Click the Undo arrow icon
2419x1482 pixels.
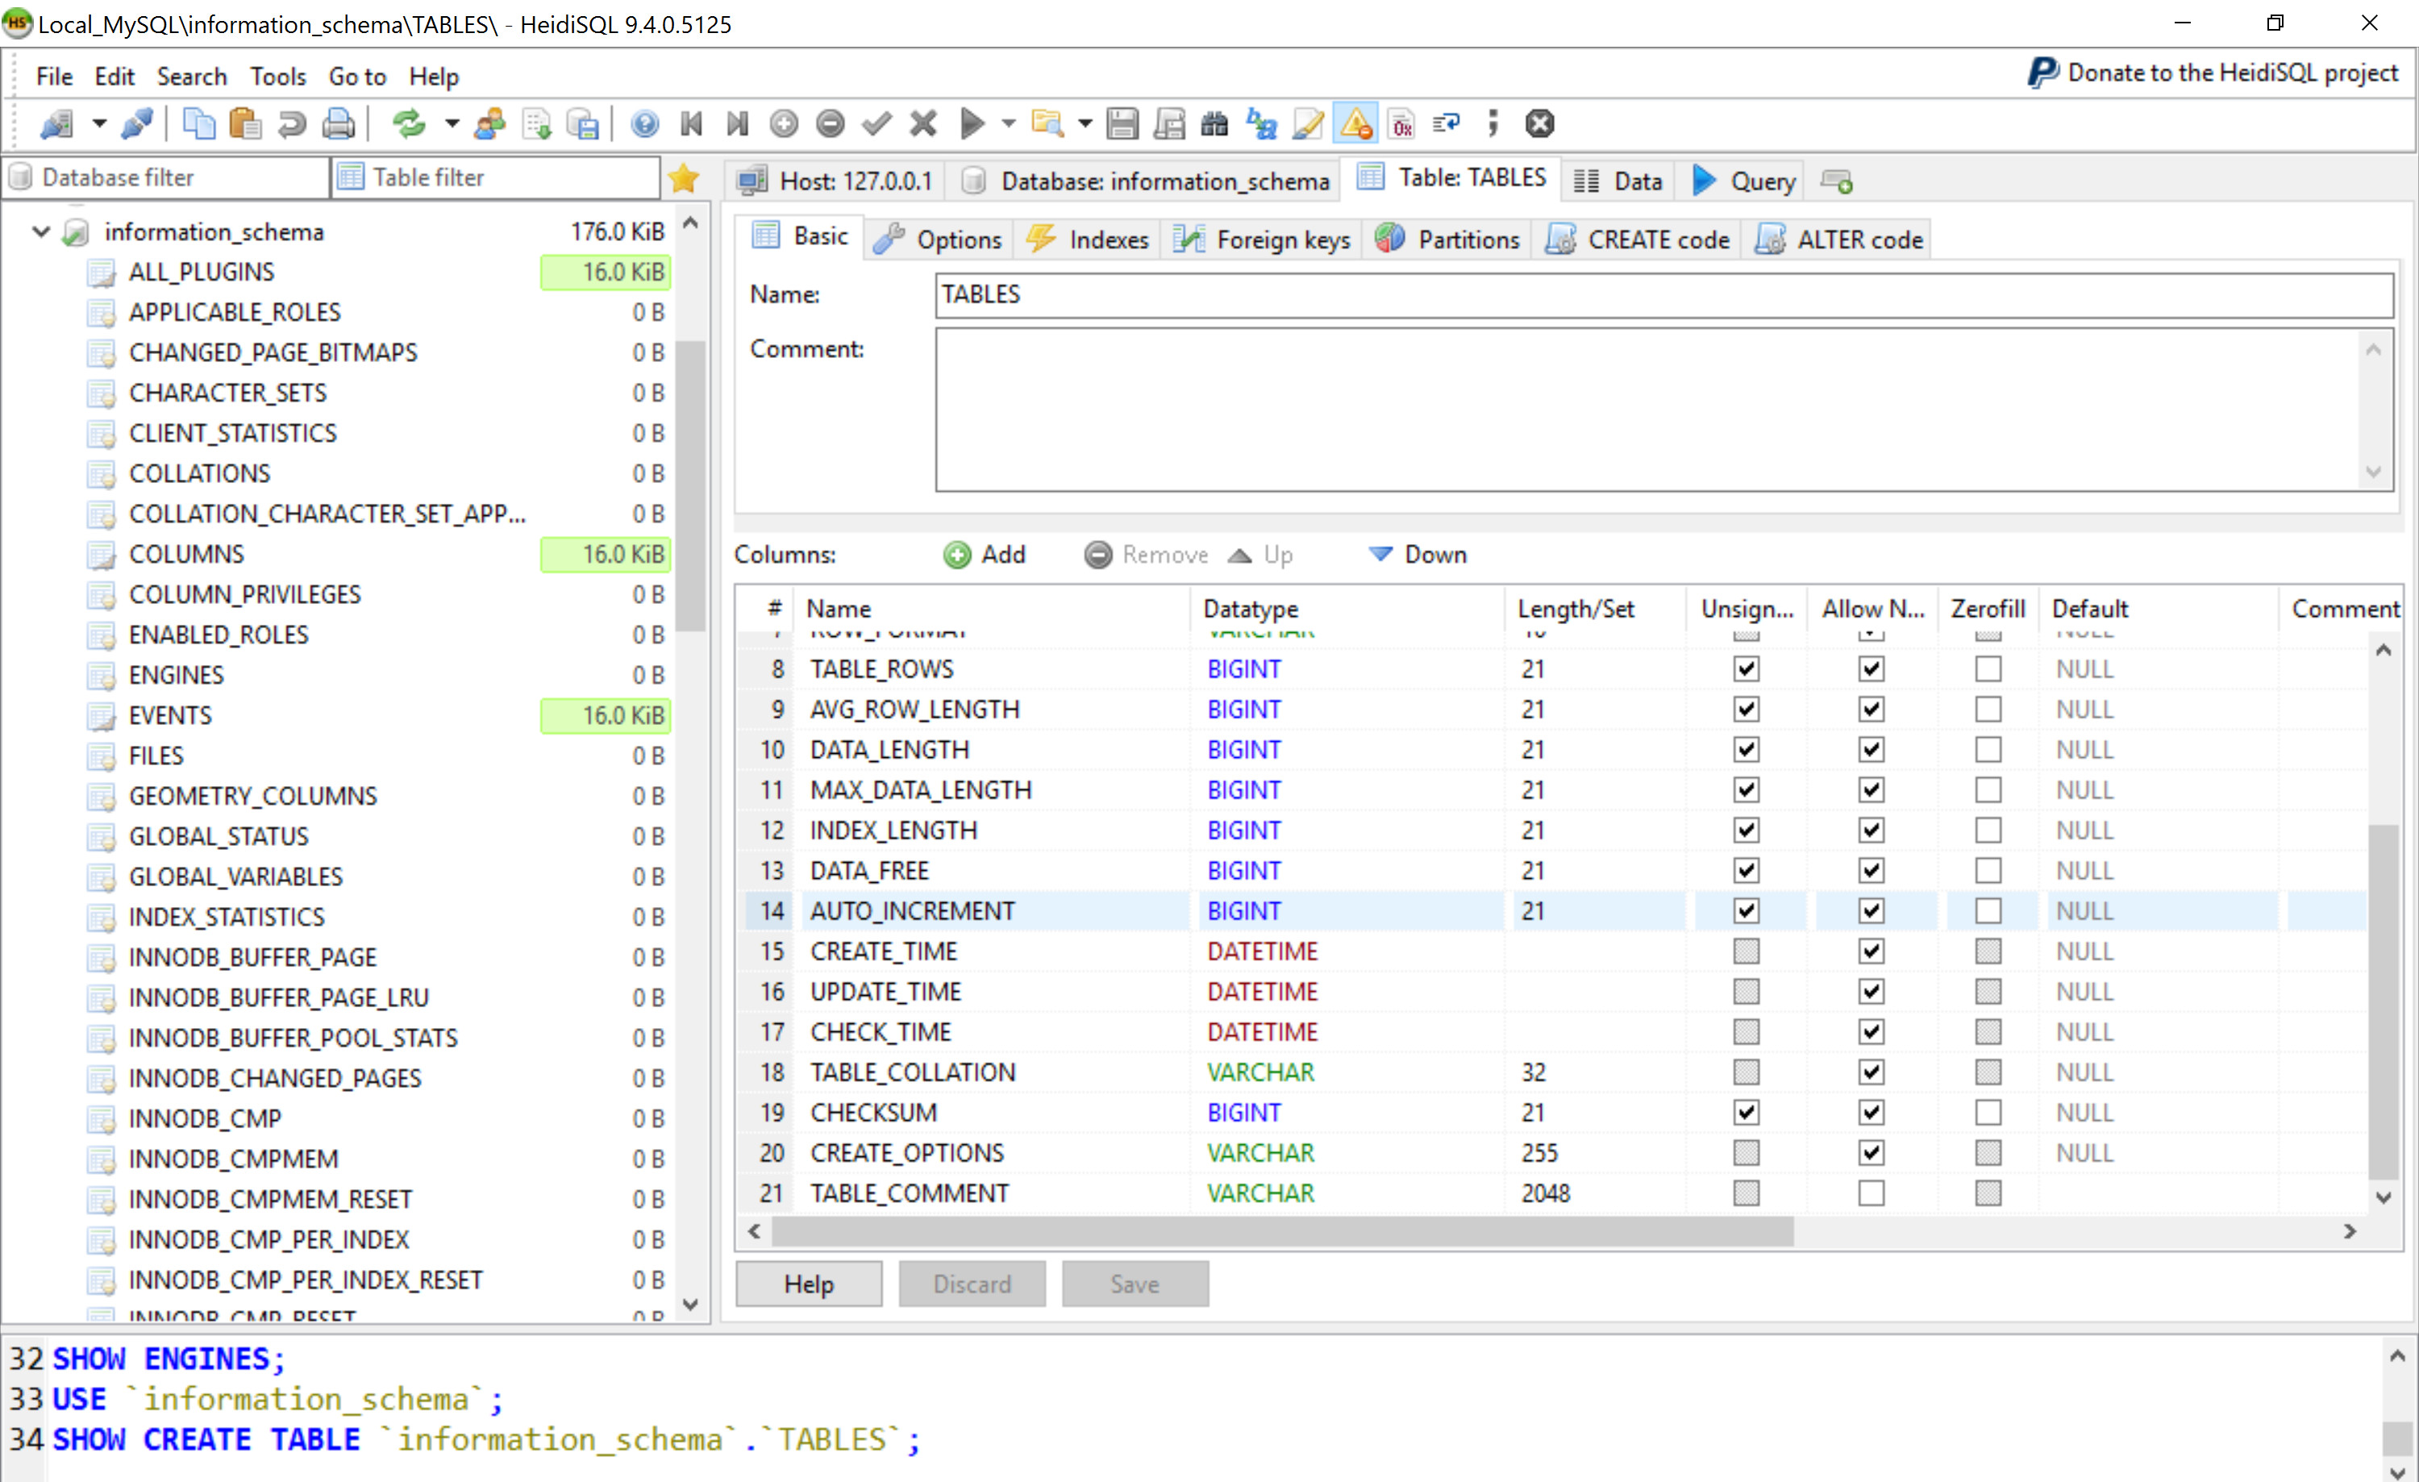click(x=292, y=123)
